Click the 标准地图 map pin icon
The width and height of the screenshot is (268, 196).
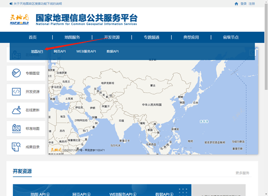coord(16,128)
